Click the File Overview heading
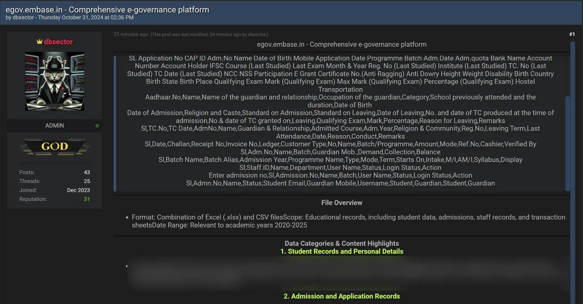Screen dimensions: 583x304 click(x=342, y=203)
